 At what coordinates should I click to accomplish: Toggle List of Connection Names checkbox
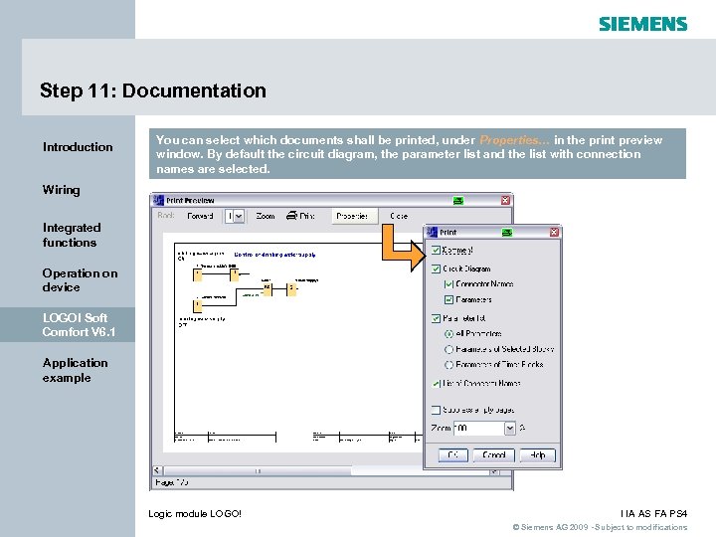coord(437,384)
